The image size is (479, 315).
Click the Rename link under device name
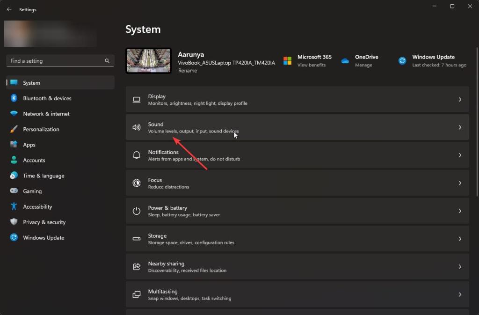188,71
